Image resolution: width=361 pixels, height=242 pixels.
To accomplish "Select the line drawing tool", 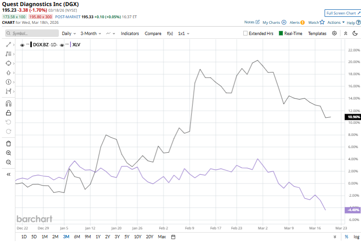I will pyautogui.click(x=8, y=44).
